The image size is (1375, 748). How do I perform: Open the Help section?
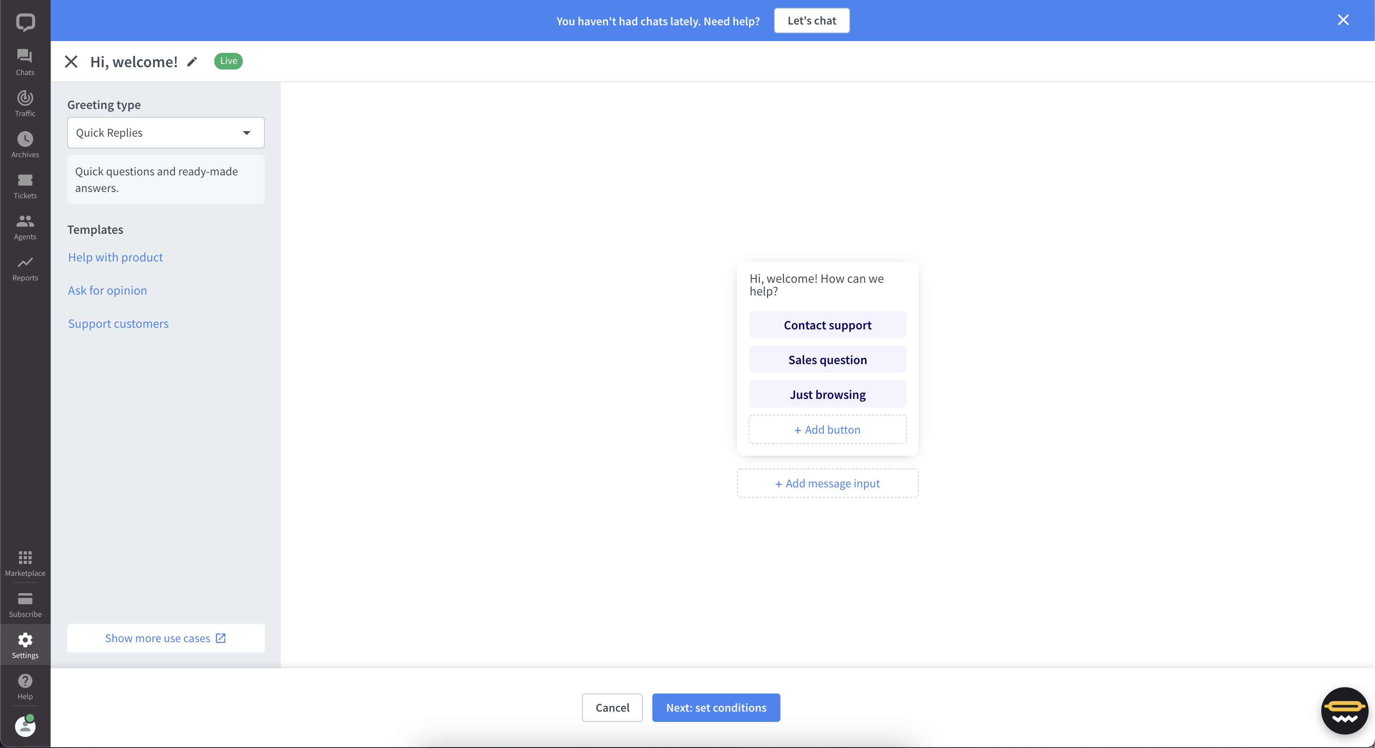point(25,686)
